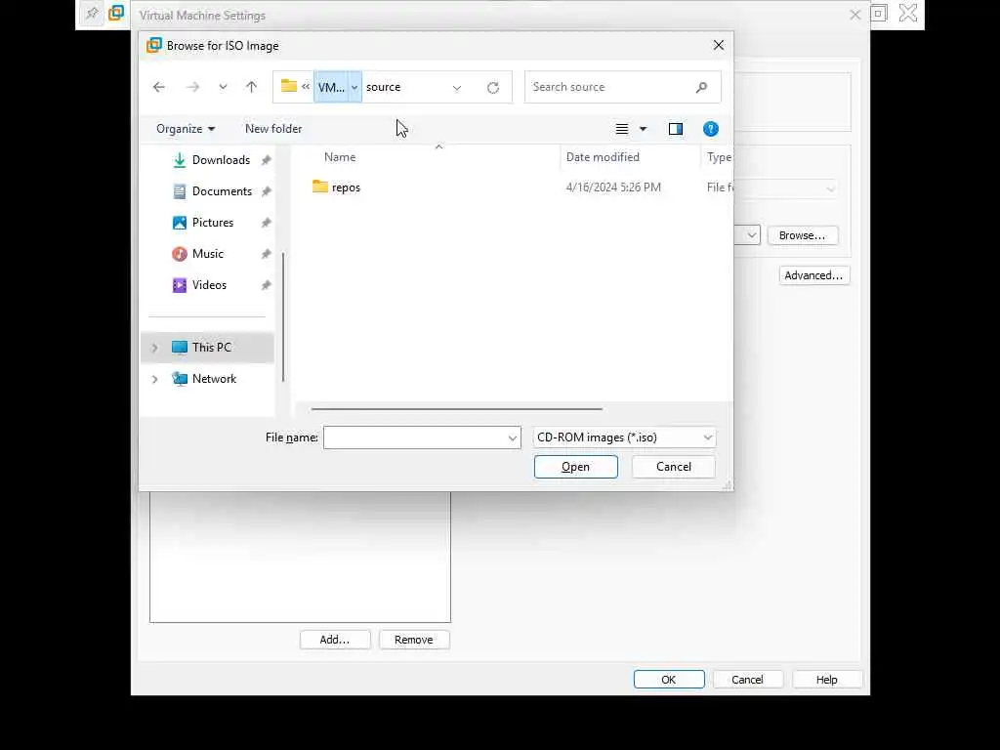
Task: Open Videos in the sidebar
Action: (209, 285)
